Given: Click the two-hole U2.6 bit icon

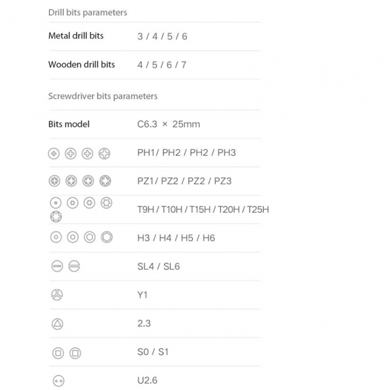Looking at the screenshot, I should 57,381.
